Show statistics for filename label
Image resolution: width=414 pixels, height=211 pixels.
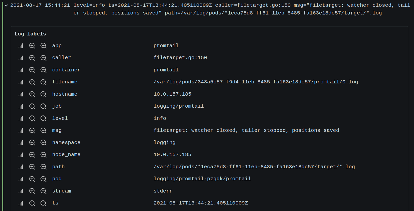21,82
